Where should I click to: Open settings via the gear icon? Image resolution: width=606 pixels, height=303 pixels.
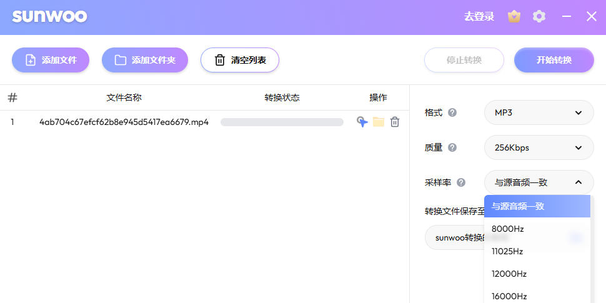pyautogui.click(x=539, y=17)
